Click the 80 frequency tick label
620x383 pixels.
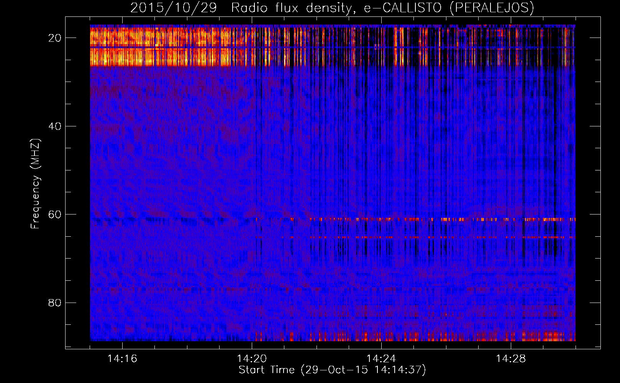pos(55,303)
